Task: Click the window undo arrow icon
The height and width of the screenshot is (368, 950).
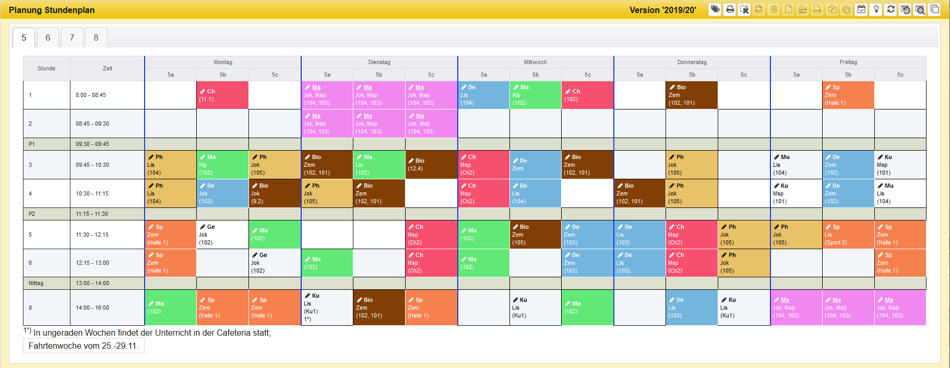Action: (x=905, y=9)
